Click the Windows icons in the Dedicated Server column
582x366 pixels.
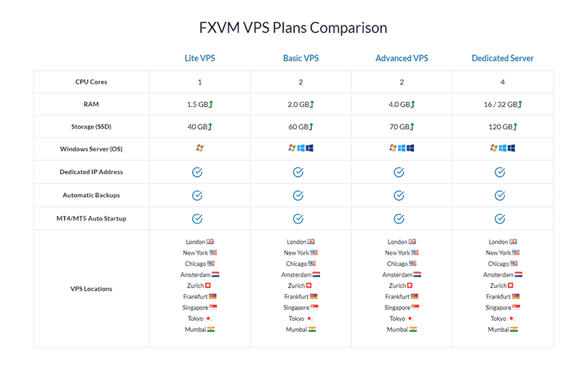(503, 148)
